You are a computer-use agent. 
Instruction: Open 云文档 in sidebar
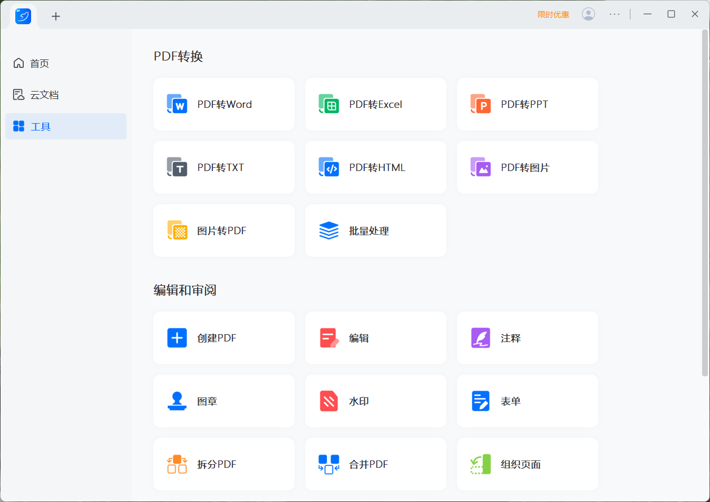click(66, 95)
